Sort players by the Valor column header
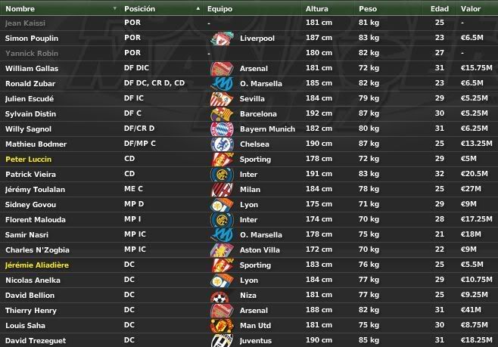 pos(470,9)
